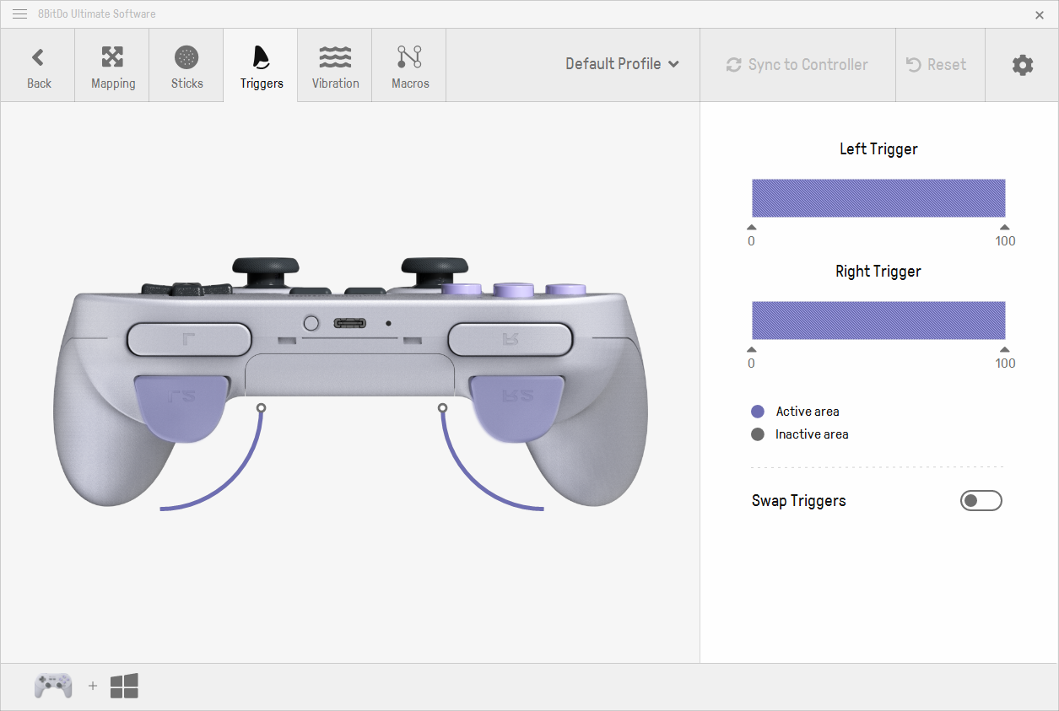Click the Windows logo in the bottom bar
This screenshot has width=1059, height=711.
124,686
